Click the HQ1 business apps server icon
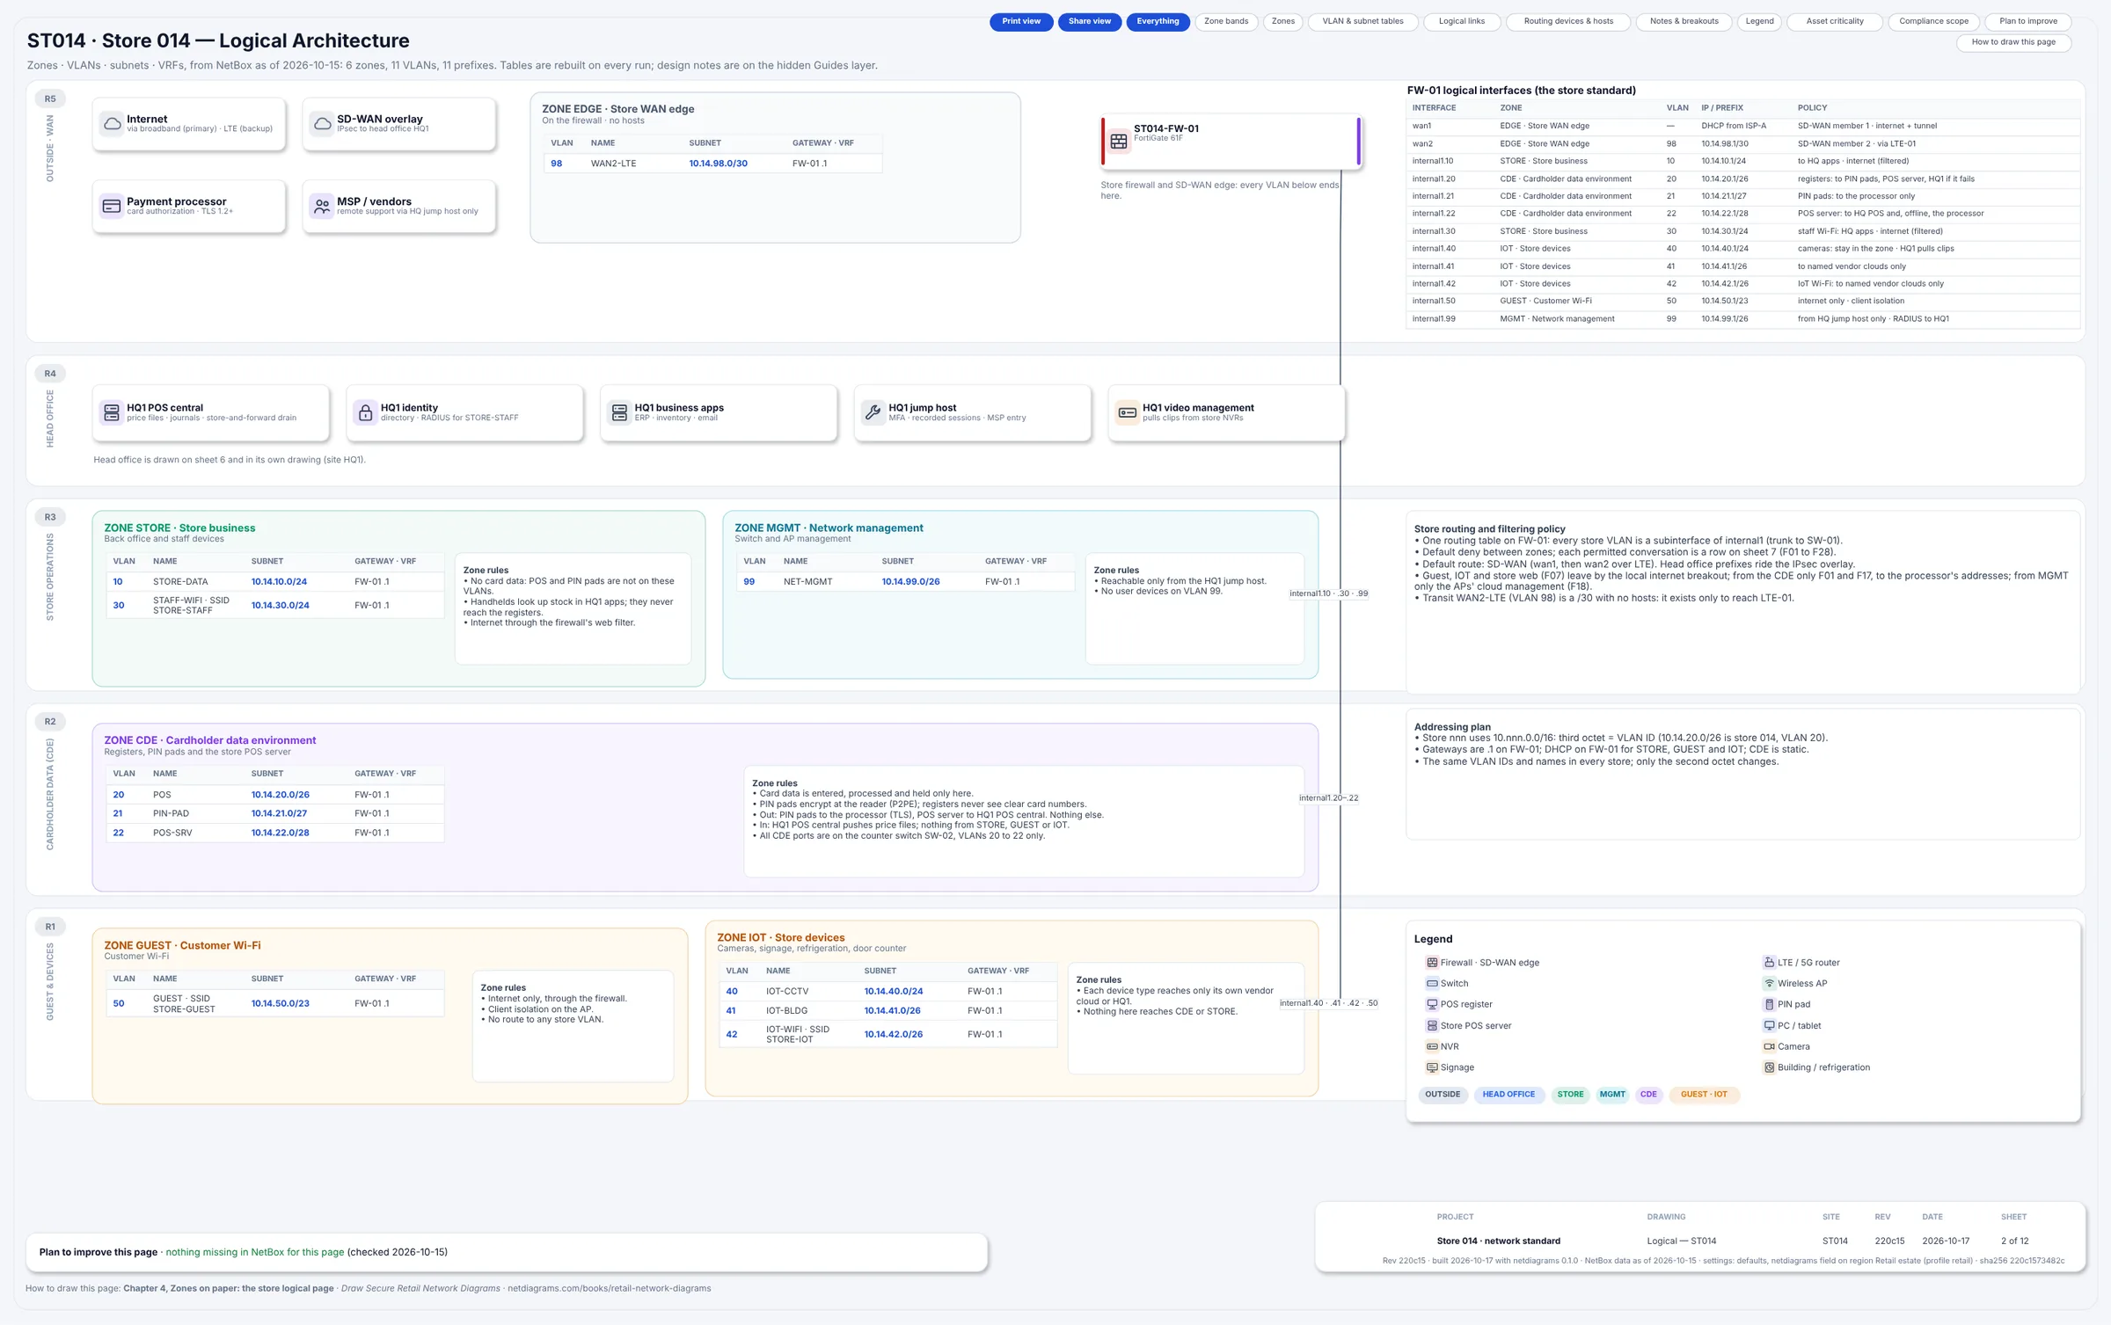2111x1325 pixels. pos(620,412)
